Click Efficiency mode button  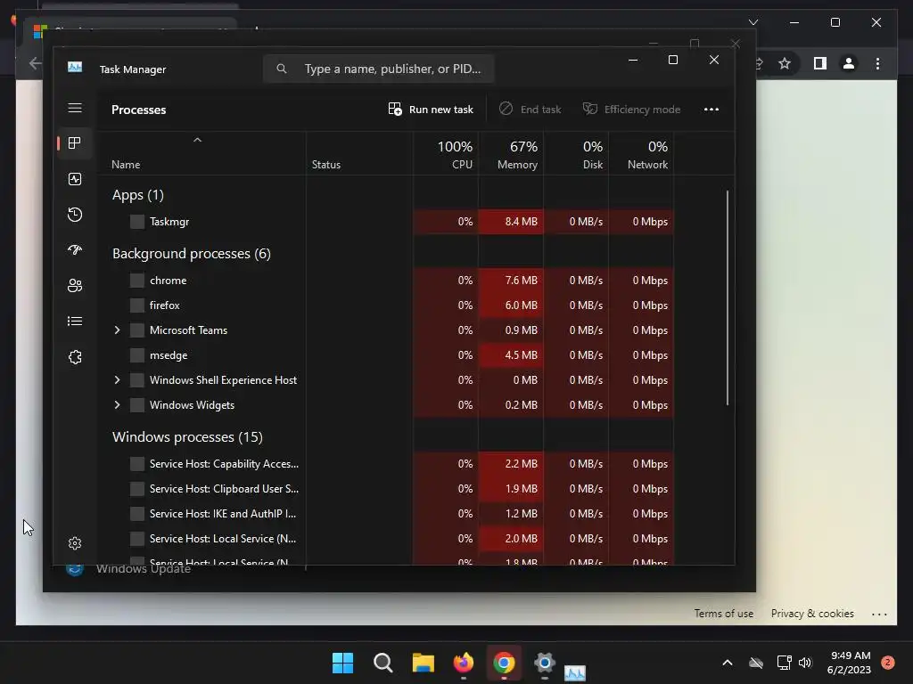tap(632, 110)
